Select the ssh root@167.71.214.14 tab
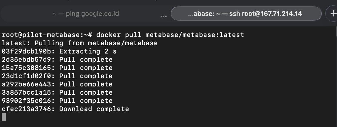The width and height of the screenshot is (337, 127). pyautogui.click(x=246, y=14)
